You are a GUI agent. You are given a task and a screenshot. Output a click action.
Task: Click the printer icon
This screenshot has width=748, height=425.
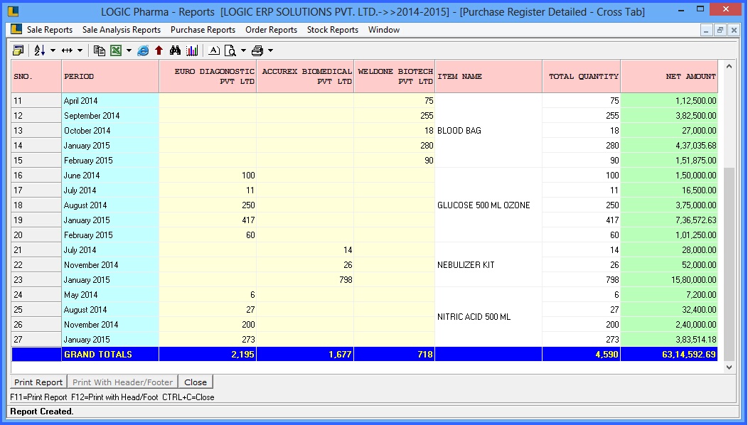pos(257,50)
